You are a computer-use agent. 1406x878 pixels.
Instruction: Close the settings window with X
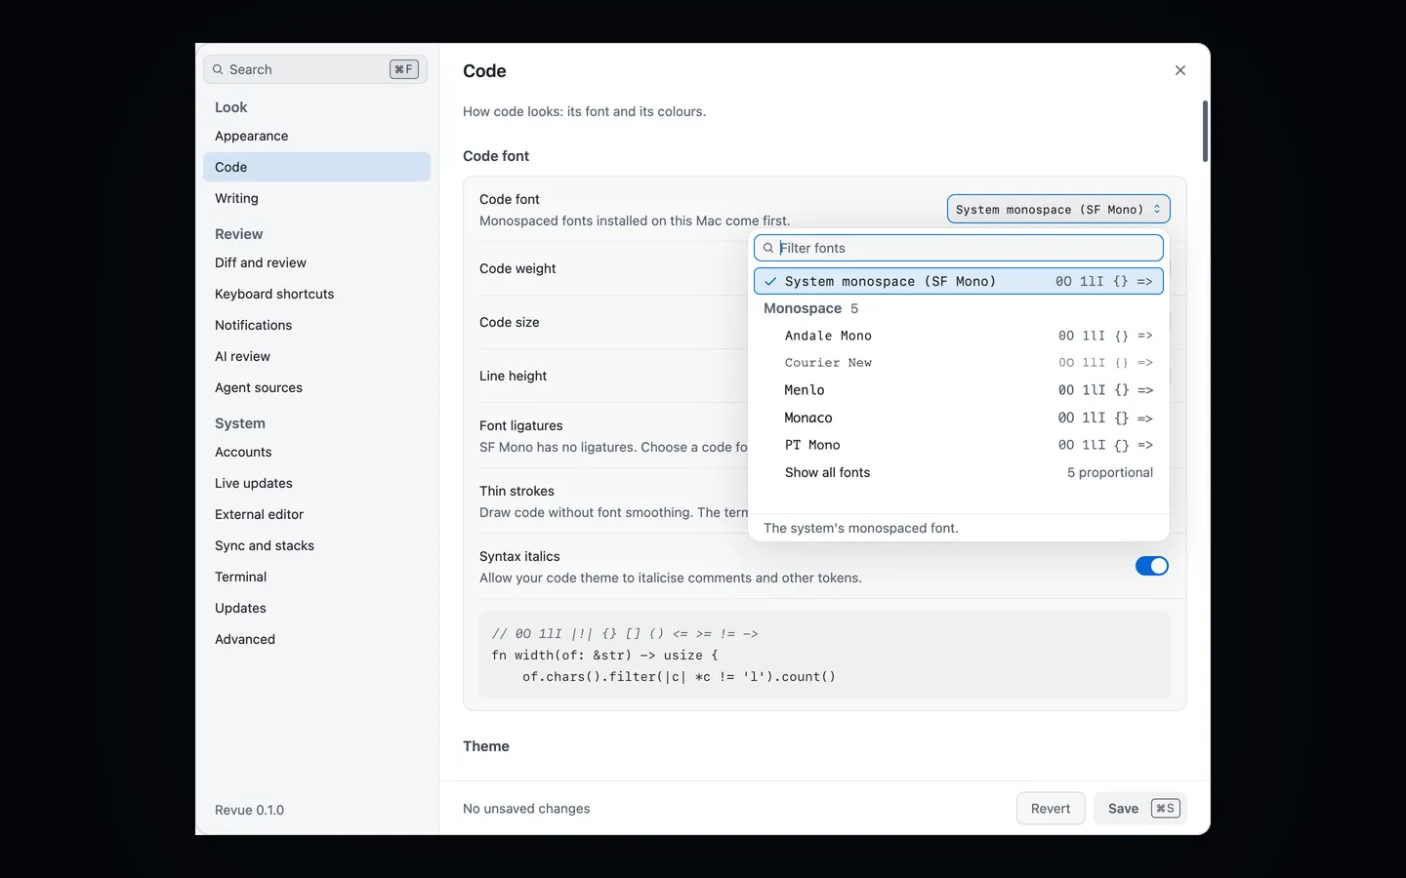tap(1180, 70)
